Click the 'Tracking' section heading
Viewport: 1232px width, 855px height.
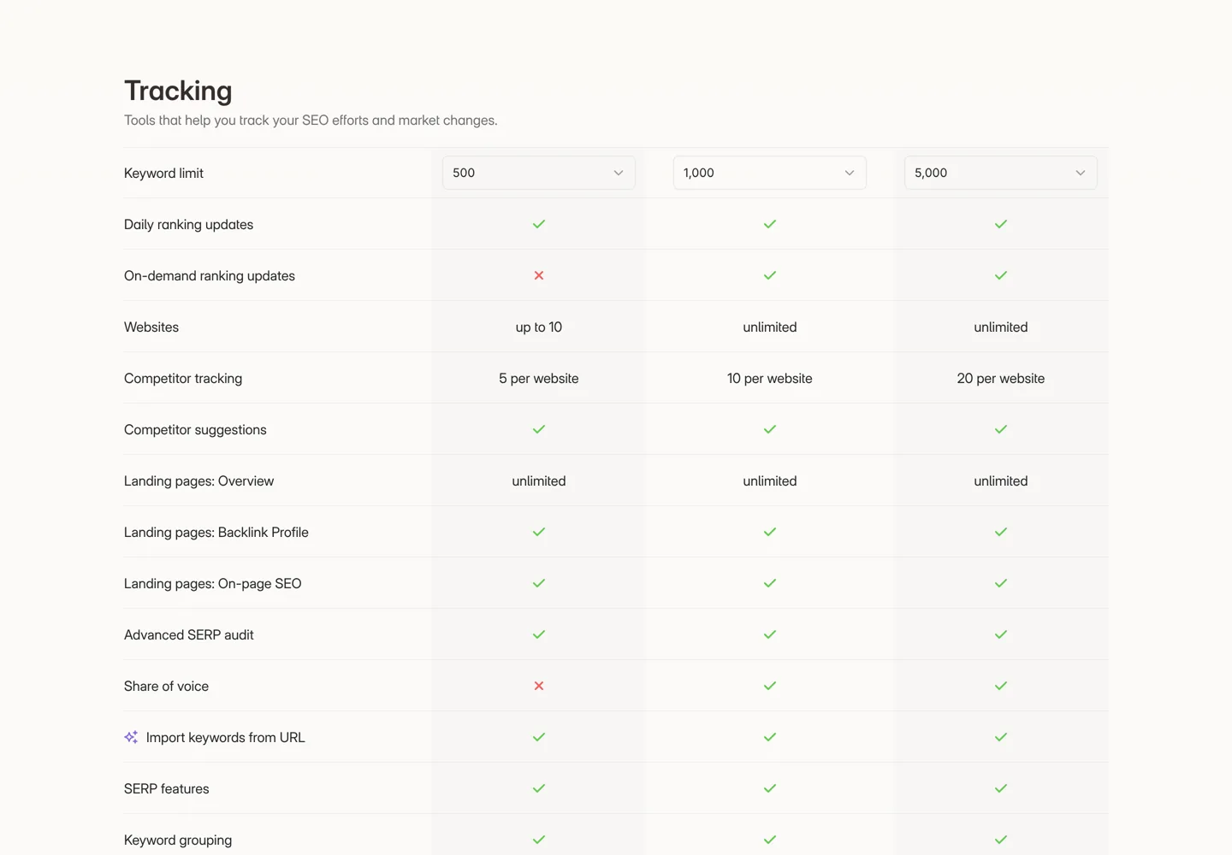(x=178, y=91)
